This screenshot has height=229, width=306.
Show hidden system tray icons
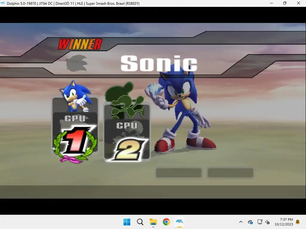241,222
